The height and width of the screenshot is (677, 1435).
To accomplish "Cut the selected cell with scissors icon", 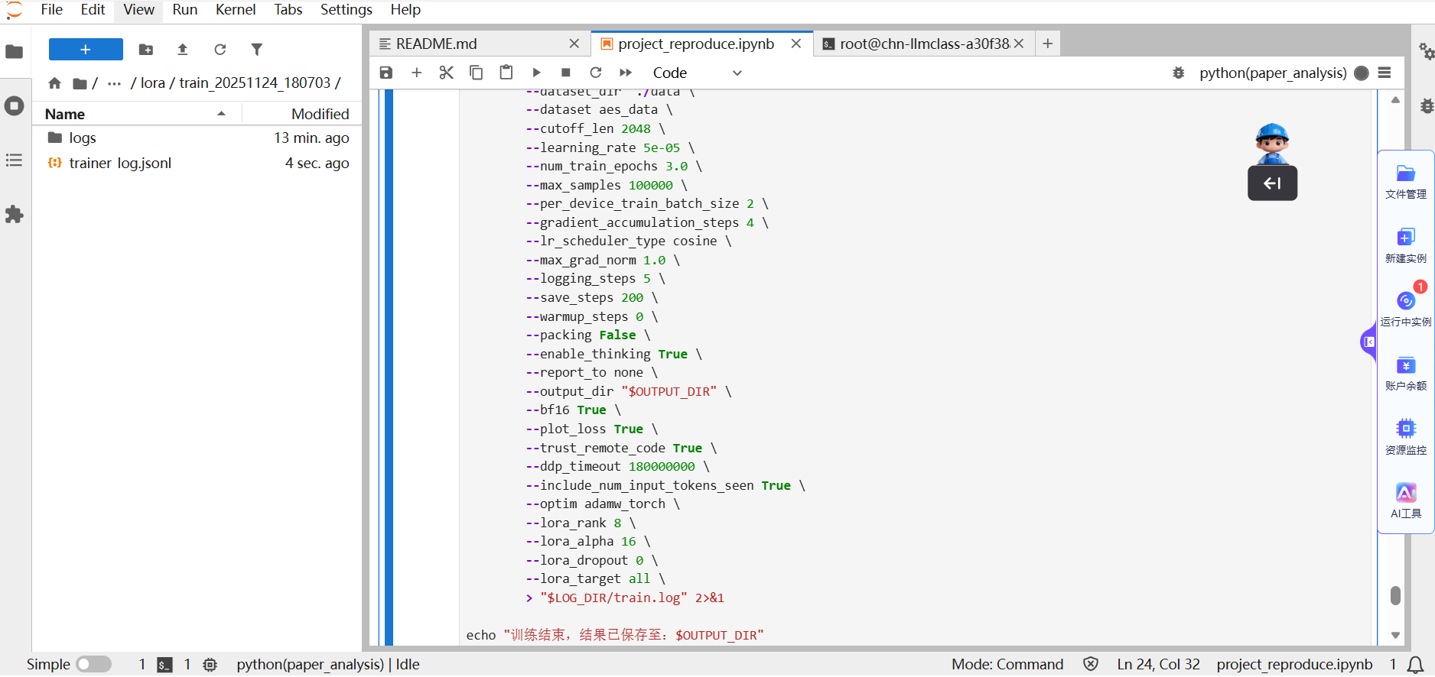I will (447, 73).
